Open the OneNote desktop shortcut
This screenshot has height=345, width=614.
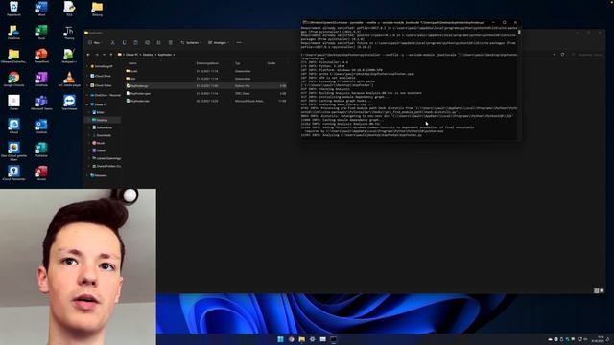pyautogui.click(x=41, y=79)
